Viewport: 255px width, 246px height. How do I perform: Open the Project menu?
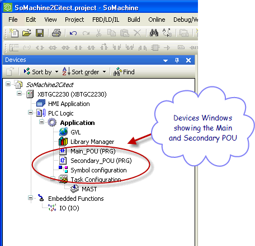pos(74,20)
